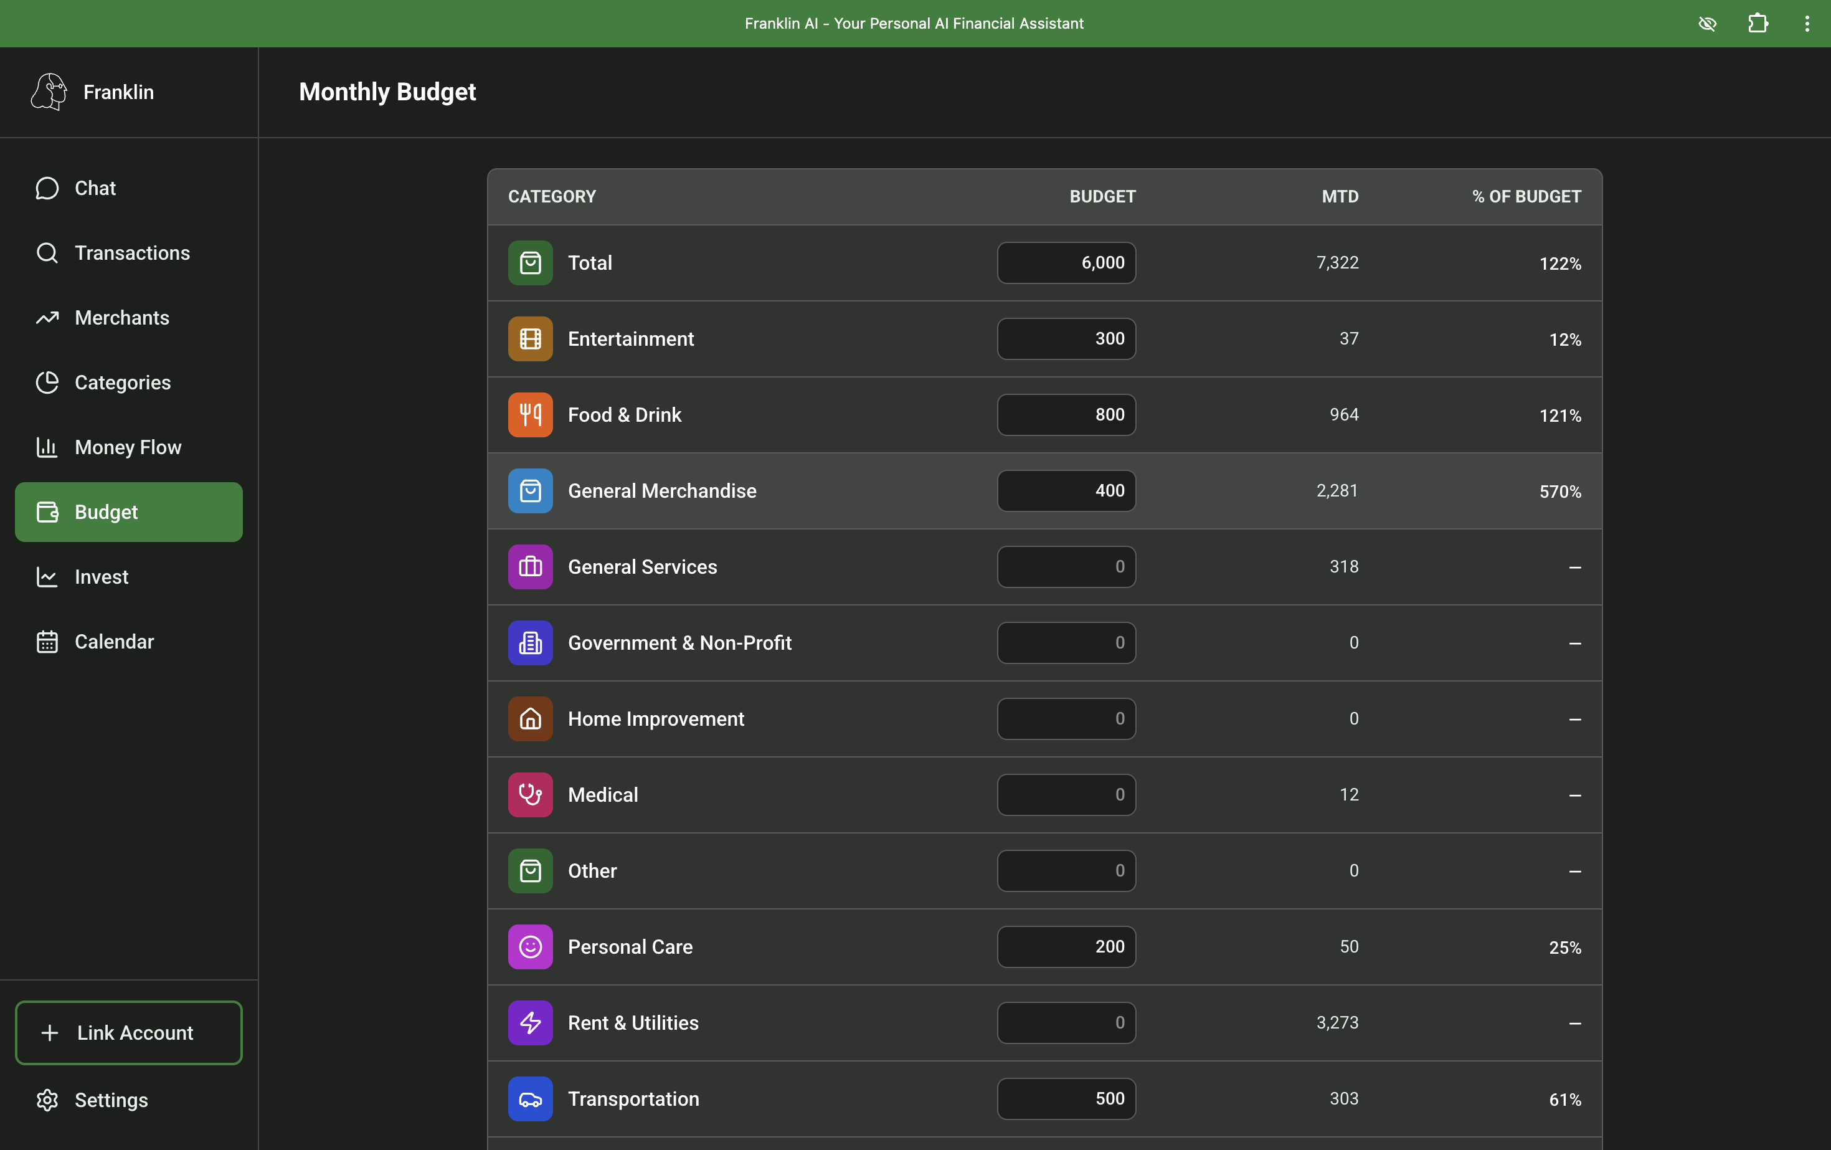Click the Entertainment film icon
This screenshot has height=1150, width=1831.
click(530, 338)
